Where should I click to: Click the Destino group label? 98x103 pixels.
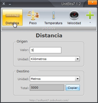click(x=23, y=71)
